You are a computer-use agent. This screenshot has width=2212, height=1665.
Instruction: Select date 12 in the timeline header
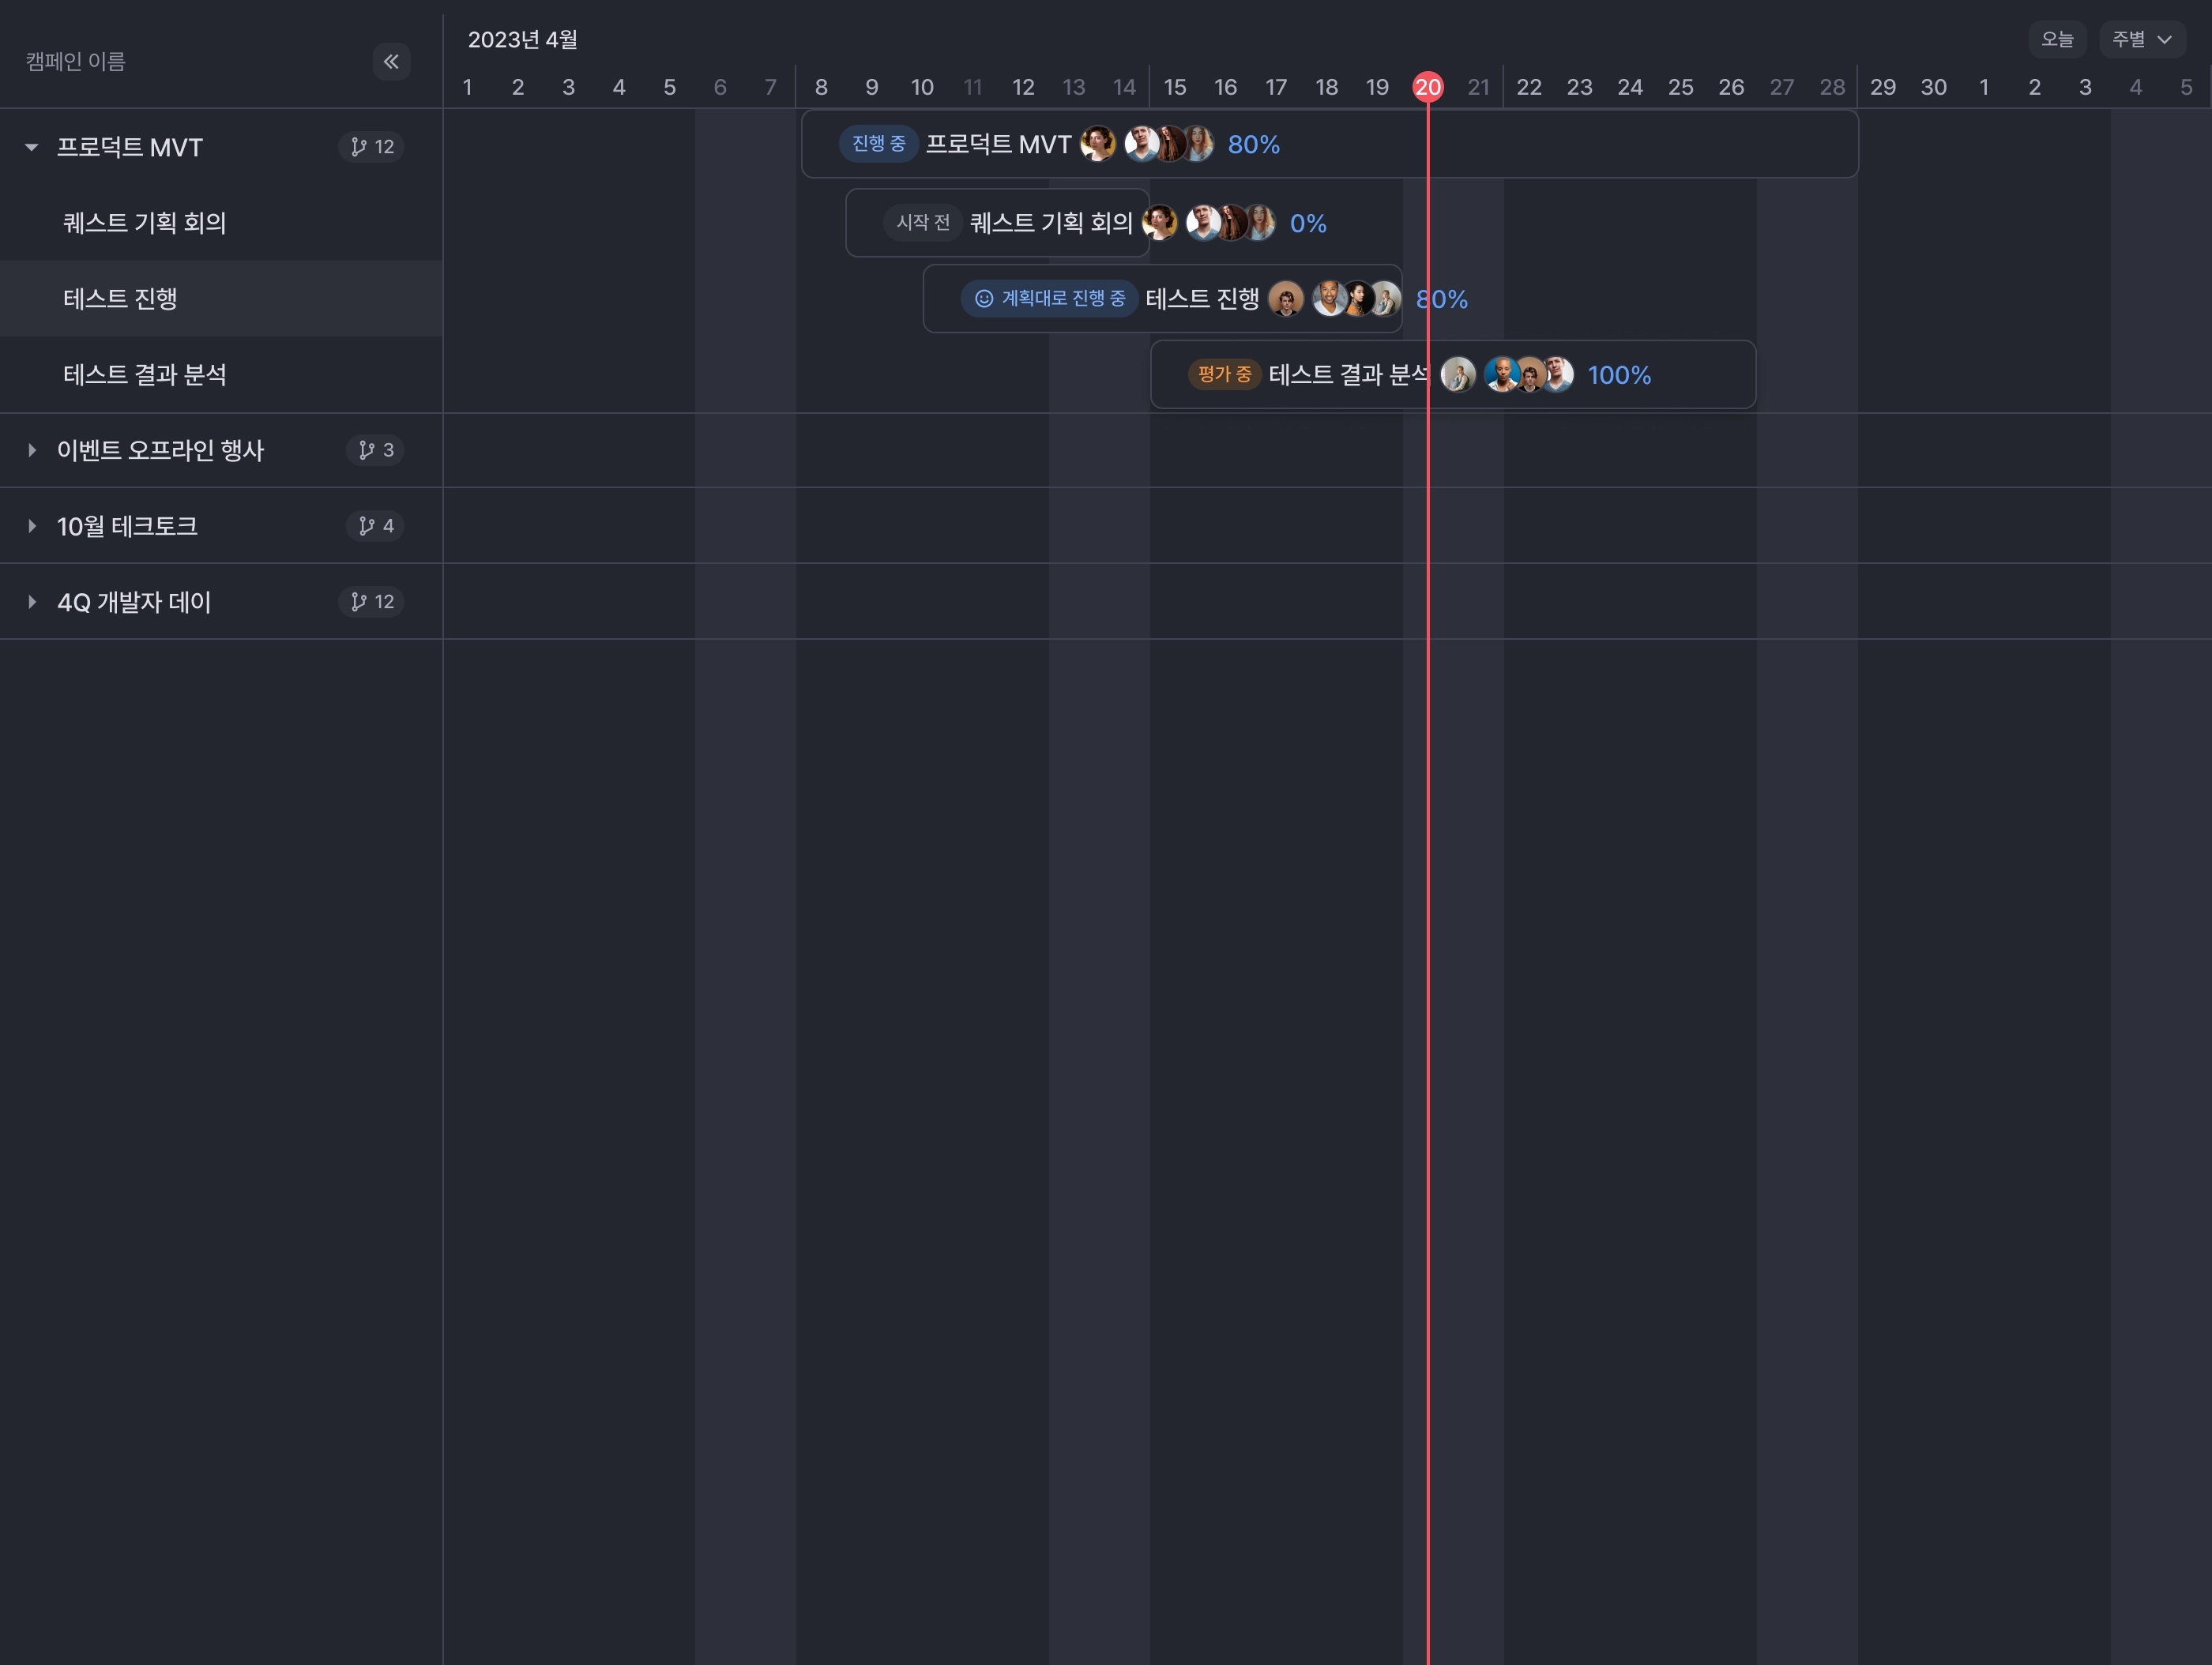[x=1023, y=87]
